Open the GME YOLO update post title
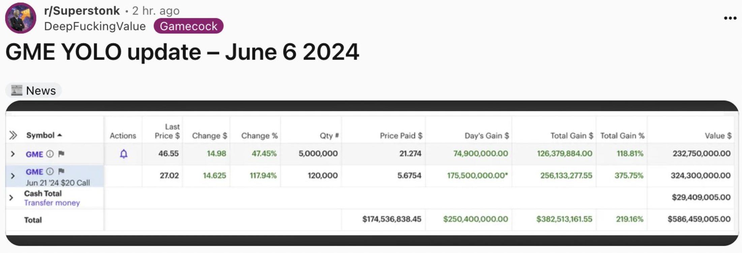Image resolution: width=742 pixels, height=253 pixels. pyautogui.click(x=182, y=52)
